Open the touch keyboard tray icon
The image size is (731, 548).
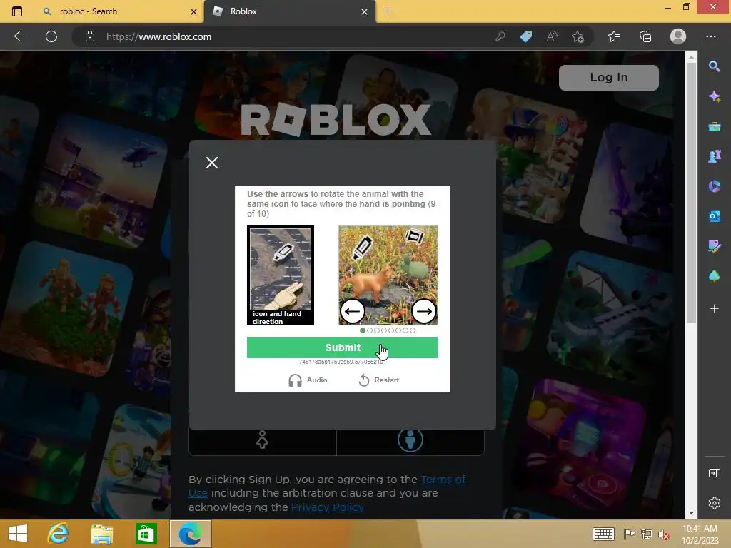click(603, 534)
